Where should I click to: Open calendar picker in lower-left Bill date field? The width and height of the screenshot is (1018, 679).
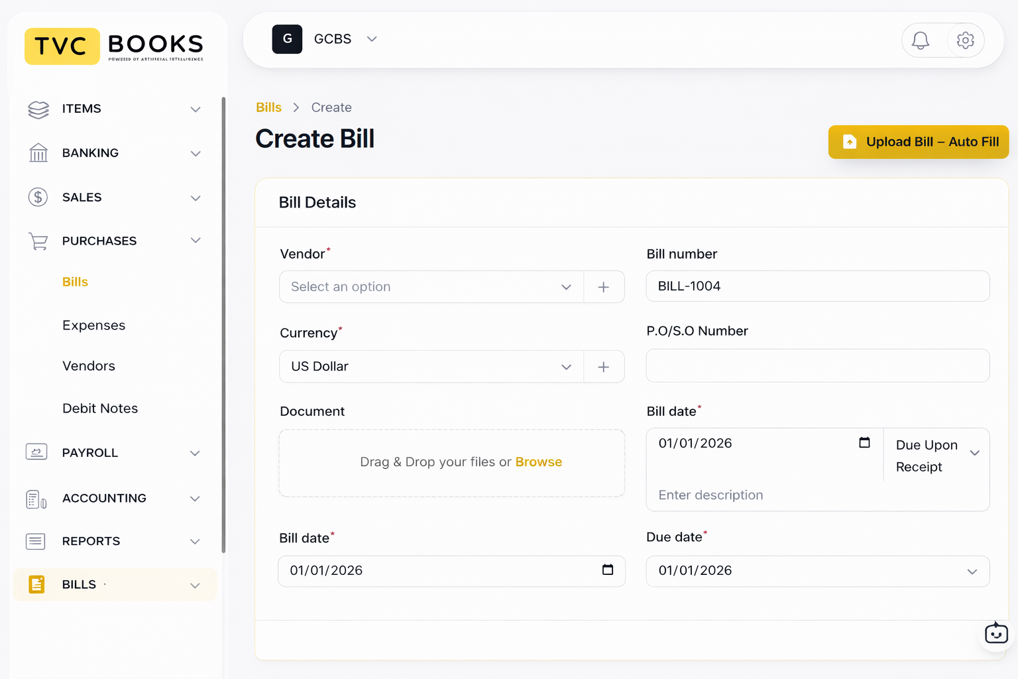607,570
